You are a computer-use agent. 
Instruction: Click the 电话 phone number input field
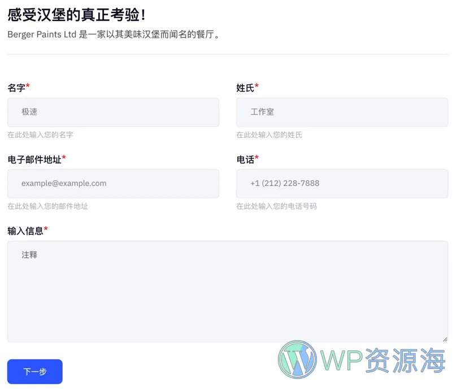point(342,184)
